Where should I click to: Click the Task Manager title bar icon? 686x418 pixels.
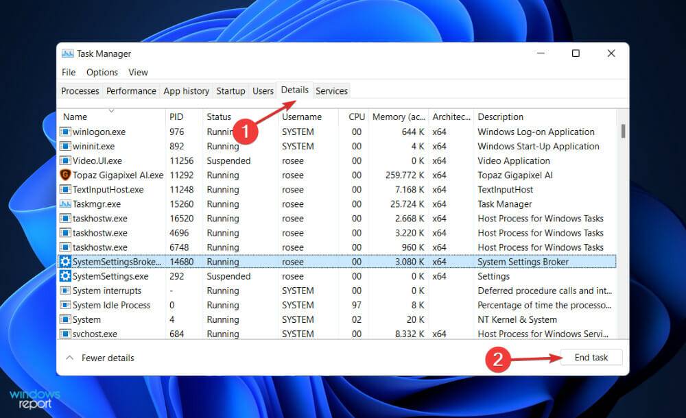tap(69, 53)
